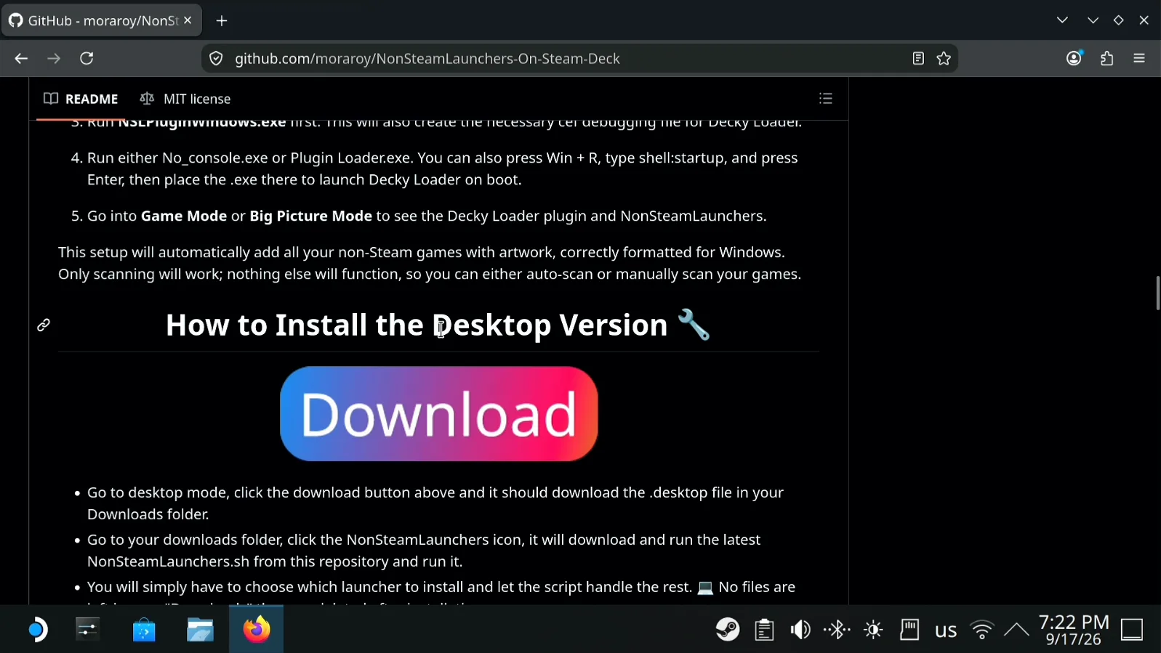The height and width of the screenshot is (653, 1161).
Task: Open the Firefox hamburger application menu
Action: tap(1139, 59)
